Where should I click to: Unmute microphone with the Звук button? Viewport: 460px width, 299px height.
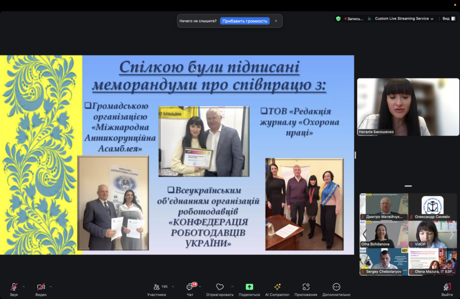(14, 289)
